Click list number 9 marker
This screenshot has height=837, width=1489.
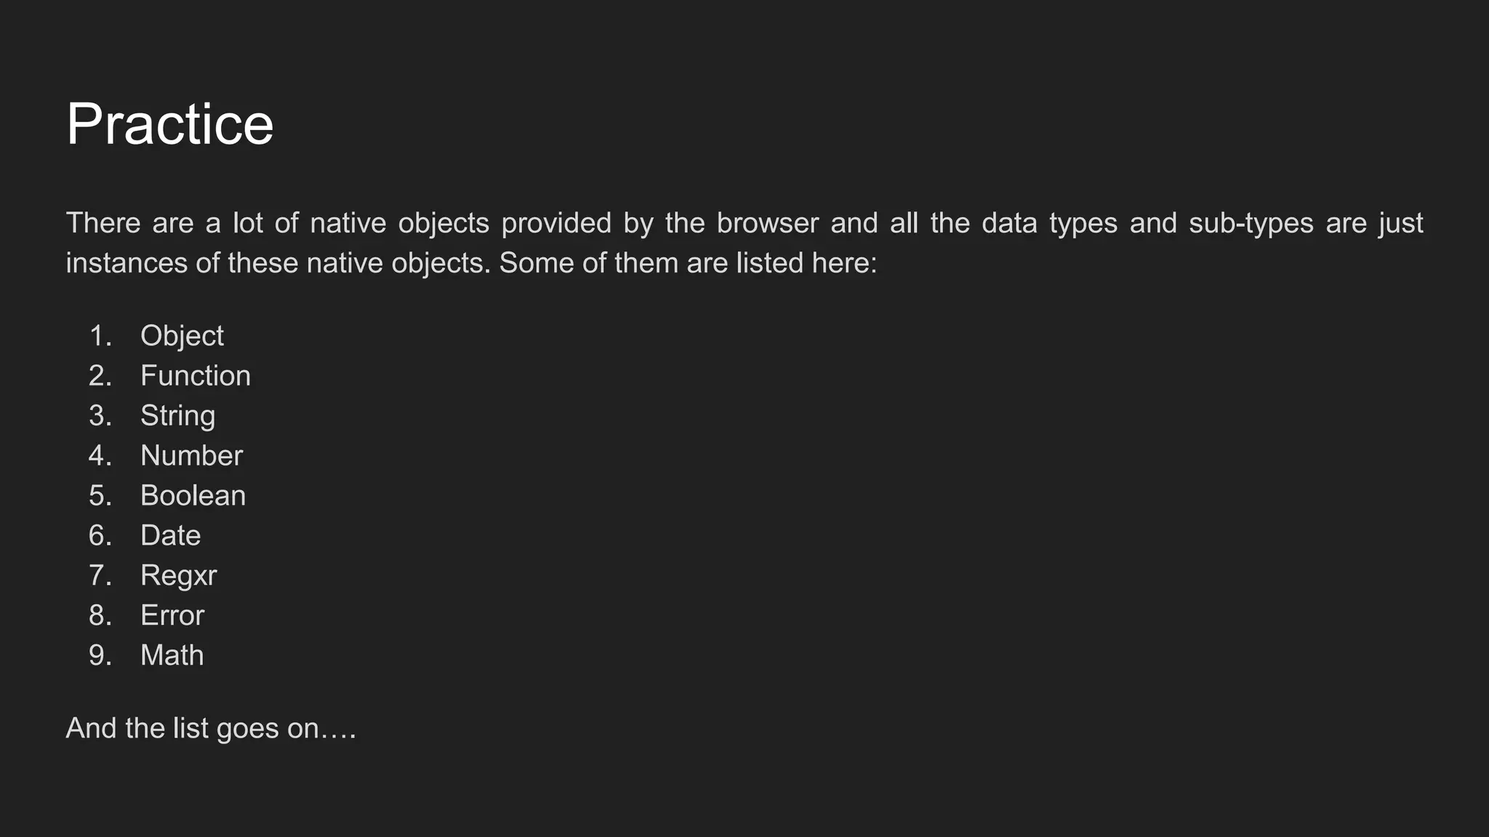100,655
